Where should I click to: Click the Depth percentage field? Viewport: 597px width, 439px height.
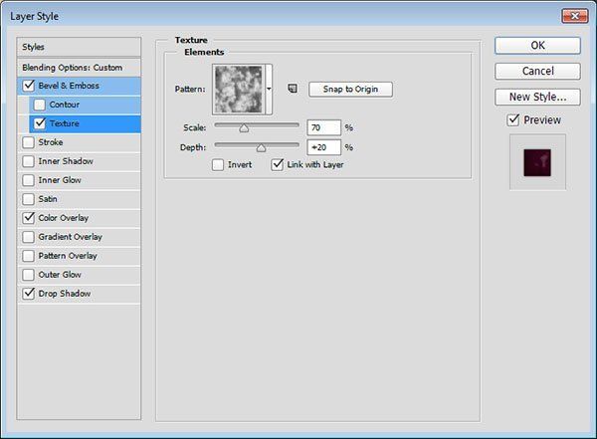click(x=323, y=147)
